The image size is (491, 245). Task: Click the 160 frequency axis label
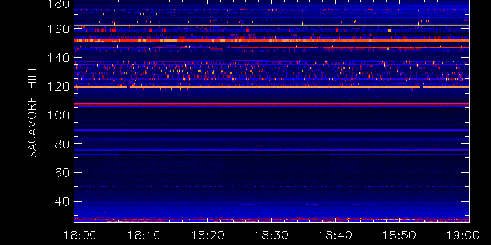pyautogui.click(x=59, y=29)
